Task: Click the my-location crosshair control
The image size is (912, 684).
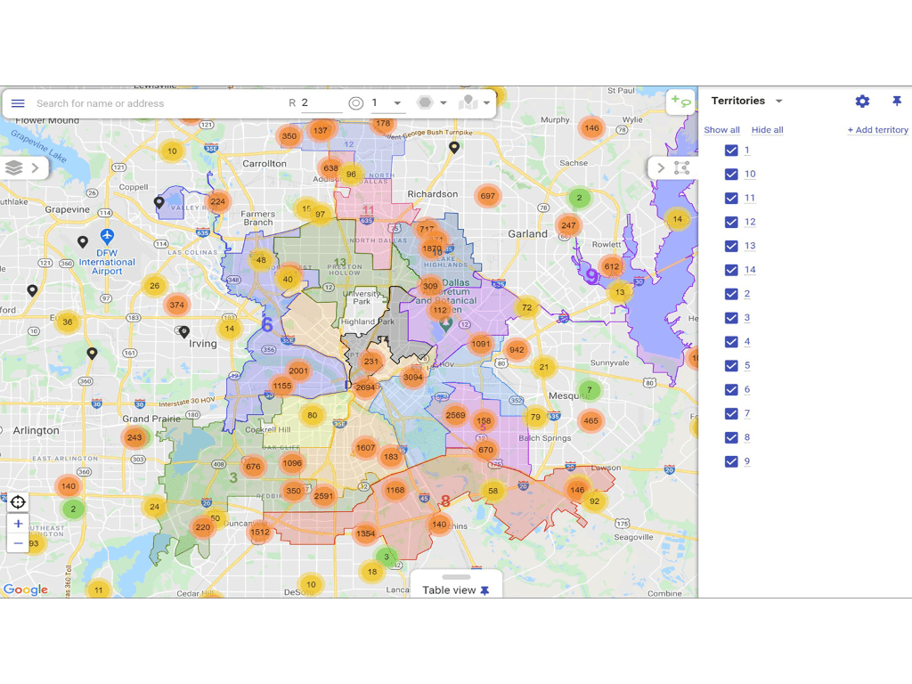Action: pos(18,501)
